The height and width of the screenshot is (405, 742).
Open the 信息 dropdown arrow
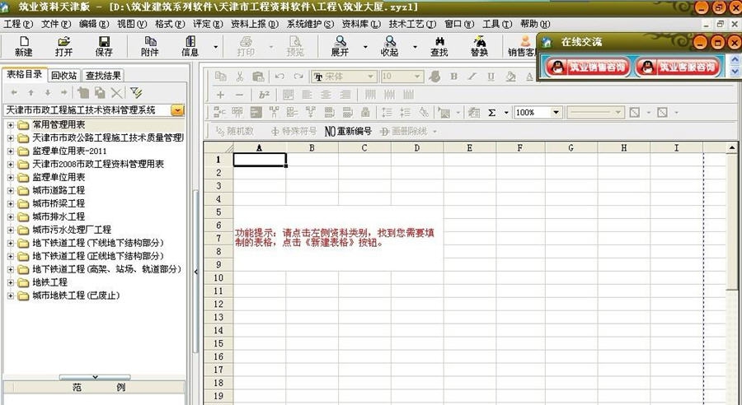tap(216, 47)
